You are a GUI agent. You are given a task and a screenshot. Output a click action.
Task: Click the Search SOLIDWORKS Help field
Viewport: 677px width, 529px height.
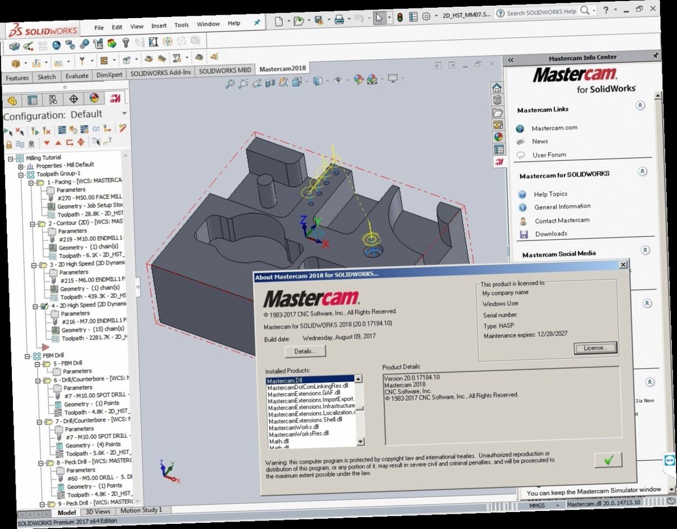542,12
